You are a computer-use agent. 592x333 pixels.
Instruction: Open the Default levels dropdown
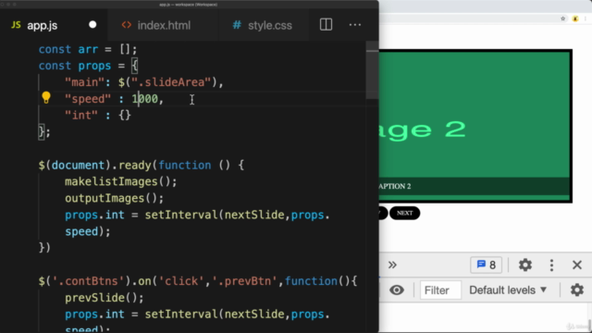[508, 290]
